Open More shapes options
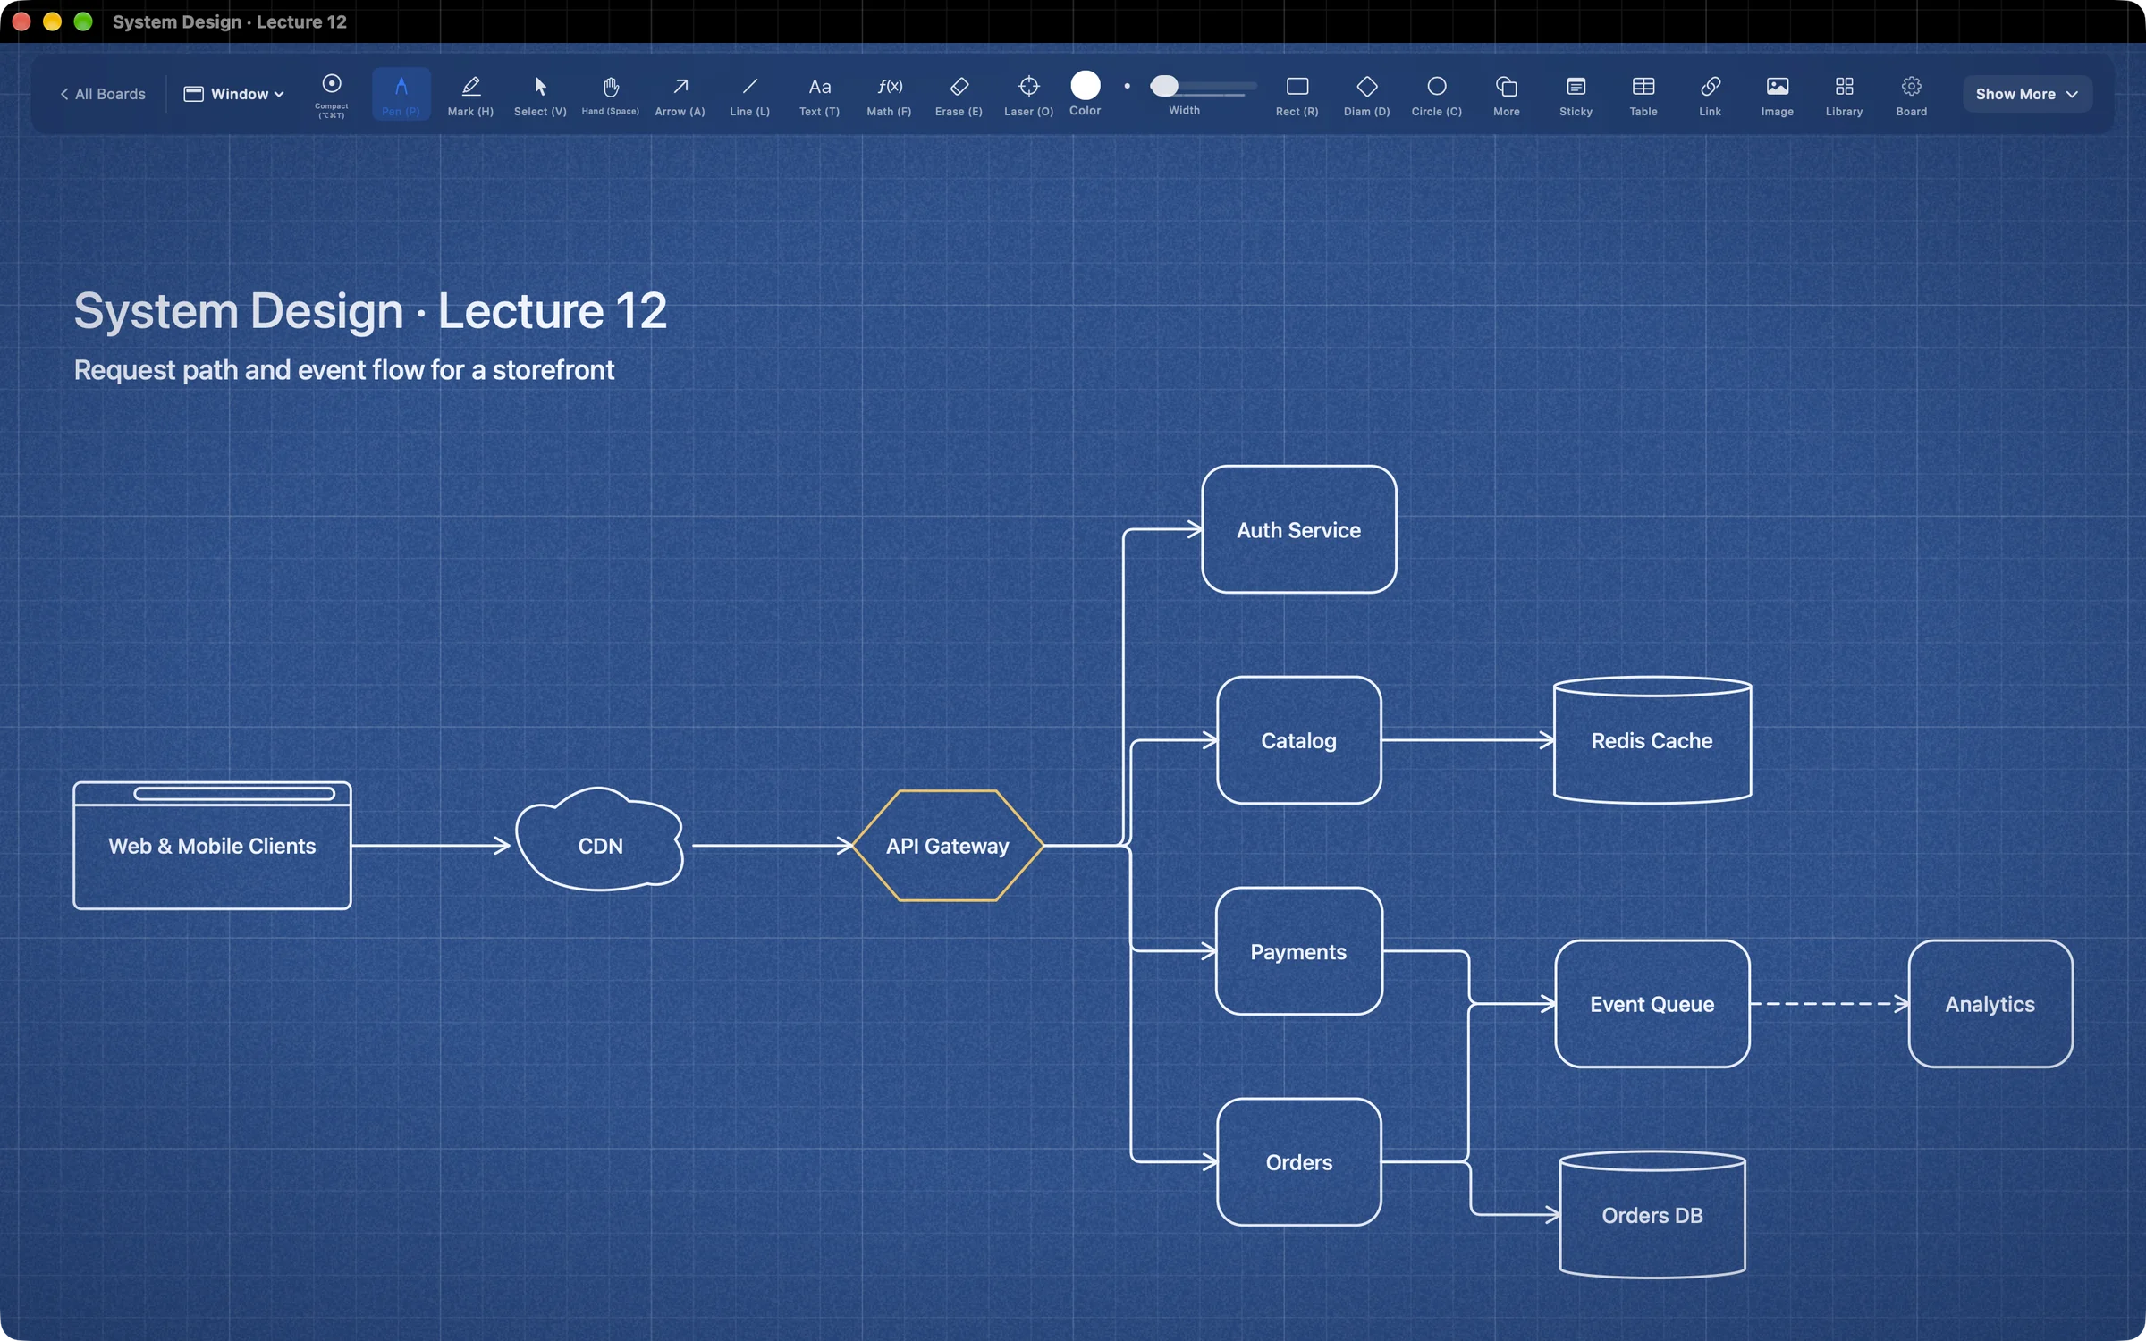The image size is (2146, 1341). (1506, 94)
